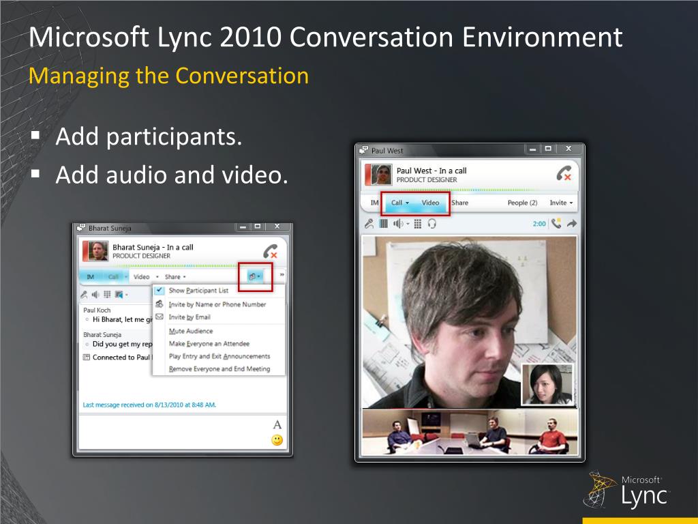Choose Remove Everyone and End Meeting

pyautogui.click(x=219, y=369)
